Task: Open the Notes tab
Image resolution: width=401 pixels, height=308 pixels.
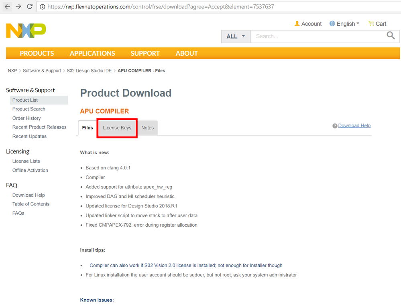Action: tap(147, 128)
